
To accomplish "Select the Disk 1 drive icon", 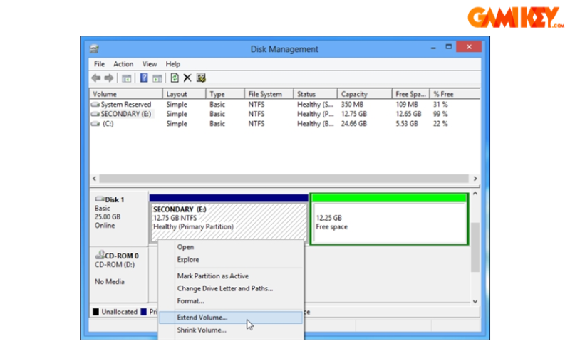I will (x=99, y=199).
